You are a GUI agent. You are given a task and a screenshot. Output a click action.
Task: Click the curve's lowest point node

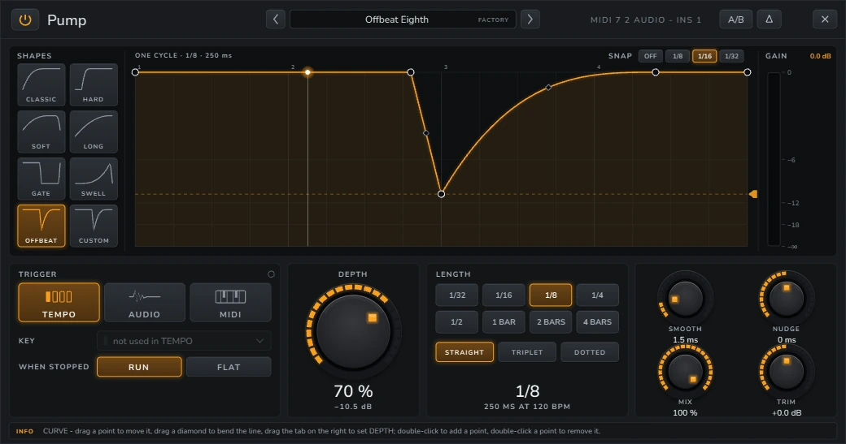442,194
